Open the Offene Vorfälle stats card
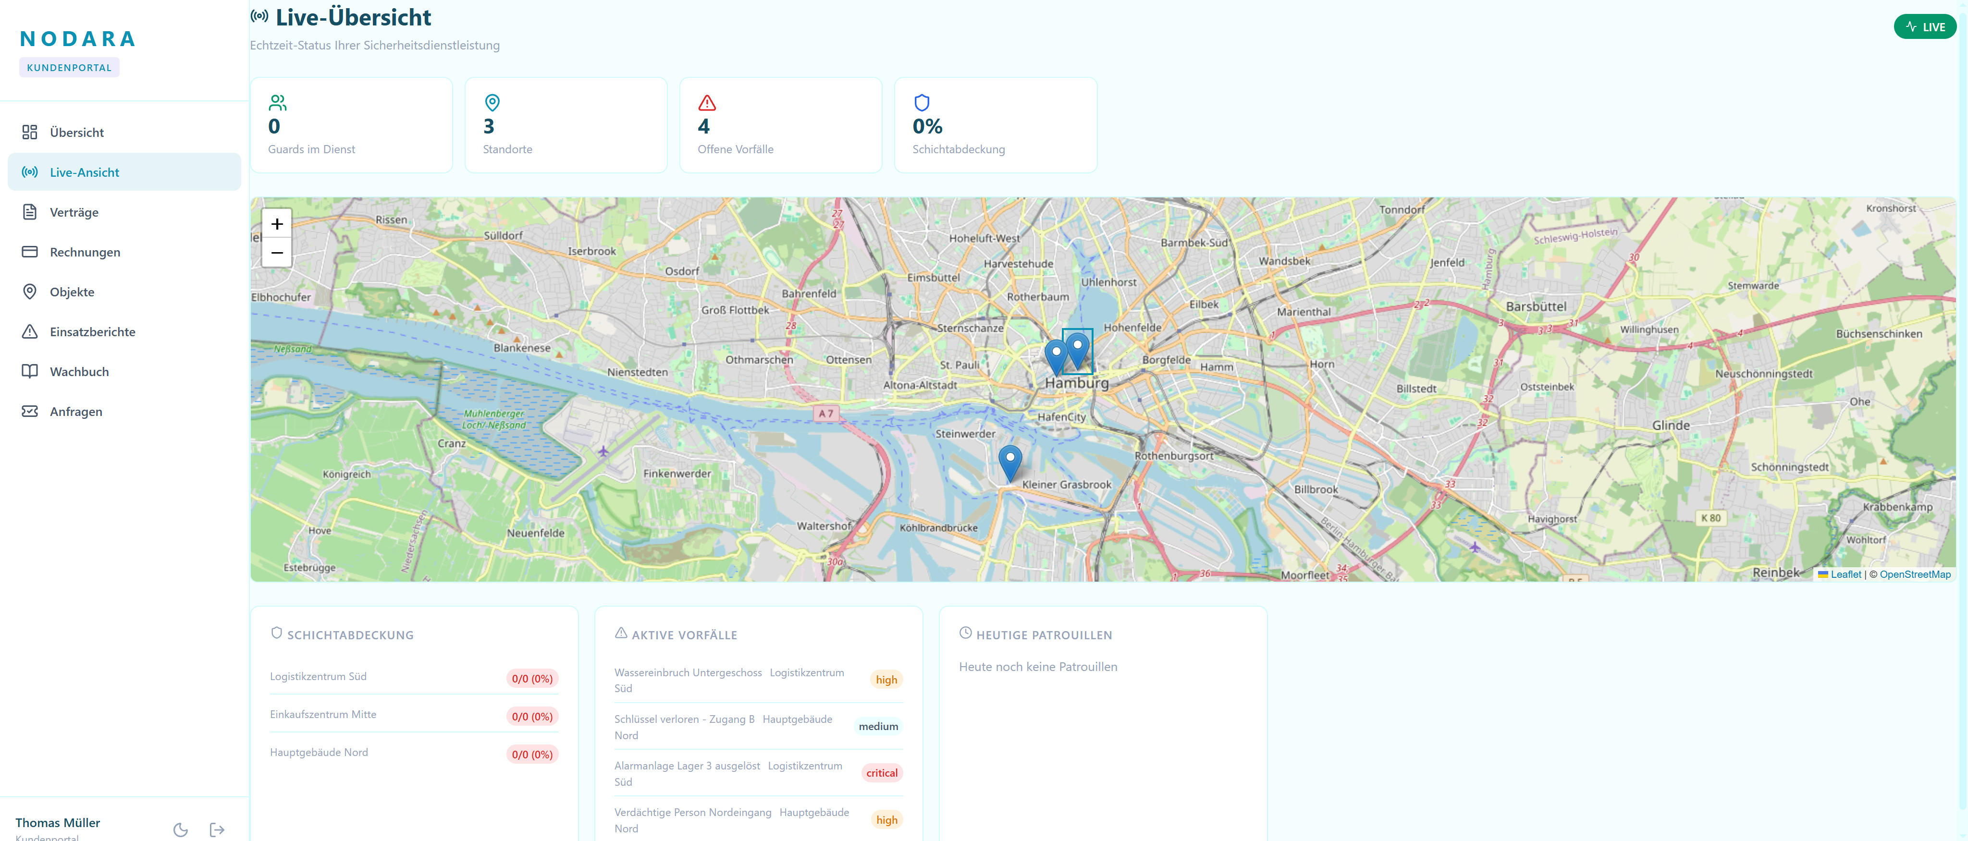This screenshot has height=841, width=1968. (x=781, y=125)
